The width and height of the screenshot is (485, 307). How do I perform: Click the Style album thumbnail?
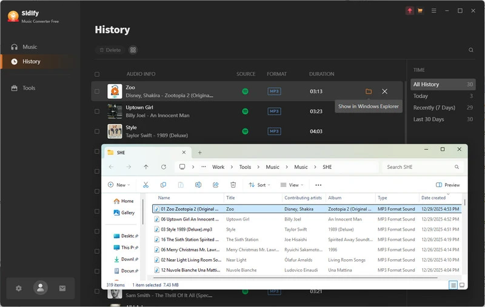(115, 131)
